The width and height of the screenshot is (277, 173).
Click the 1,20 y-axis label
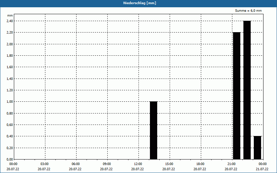pyautogui.click(x=10, y=90)
